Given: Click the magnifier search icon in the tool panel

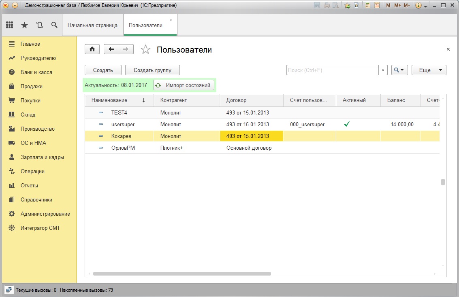Looking at the screenshot, I should [x=54, y=25].
